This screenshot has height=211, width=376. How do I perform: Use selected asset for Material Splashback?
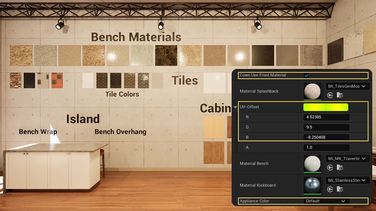pyautogui.click(x=330, y=96)
